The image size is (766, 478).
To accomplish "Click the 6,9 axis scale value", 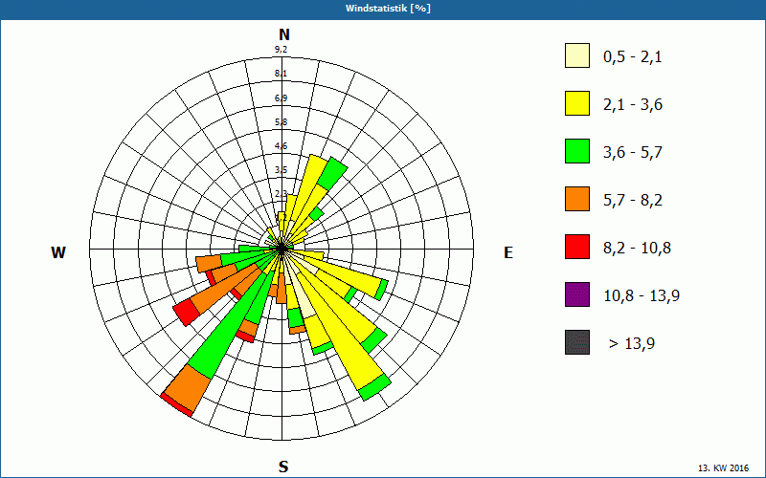I will tap(281, 98).
